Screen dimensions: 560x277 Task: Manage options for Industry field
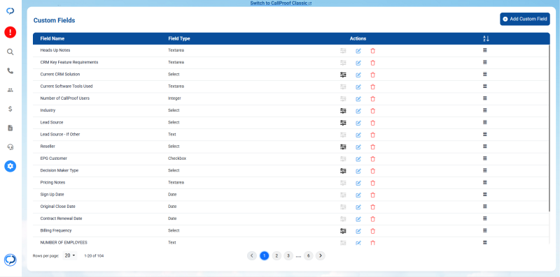343,111
